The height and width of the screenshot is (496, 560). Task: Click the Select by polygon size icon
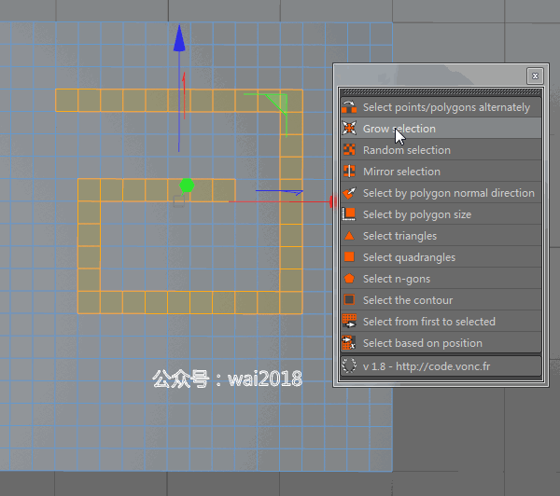(349, 214)
